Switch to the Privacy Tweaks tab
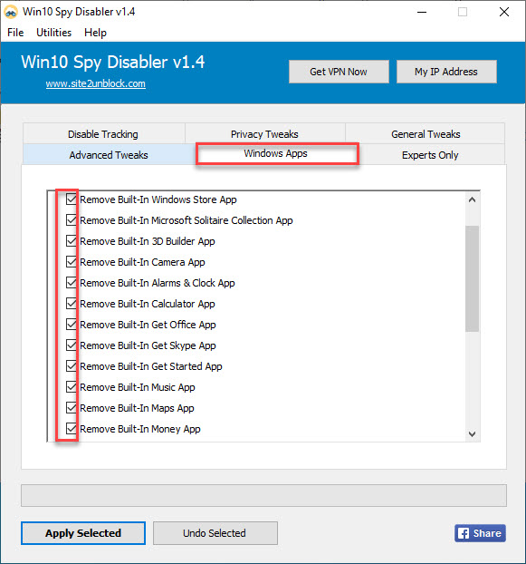 [264, 134]
